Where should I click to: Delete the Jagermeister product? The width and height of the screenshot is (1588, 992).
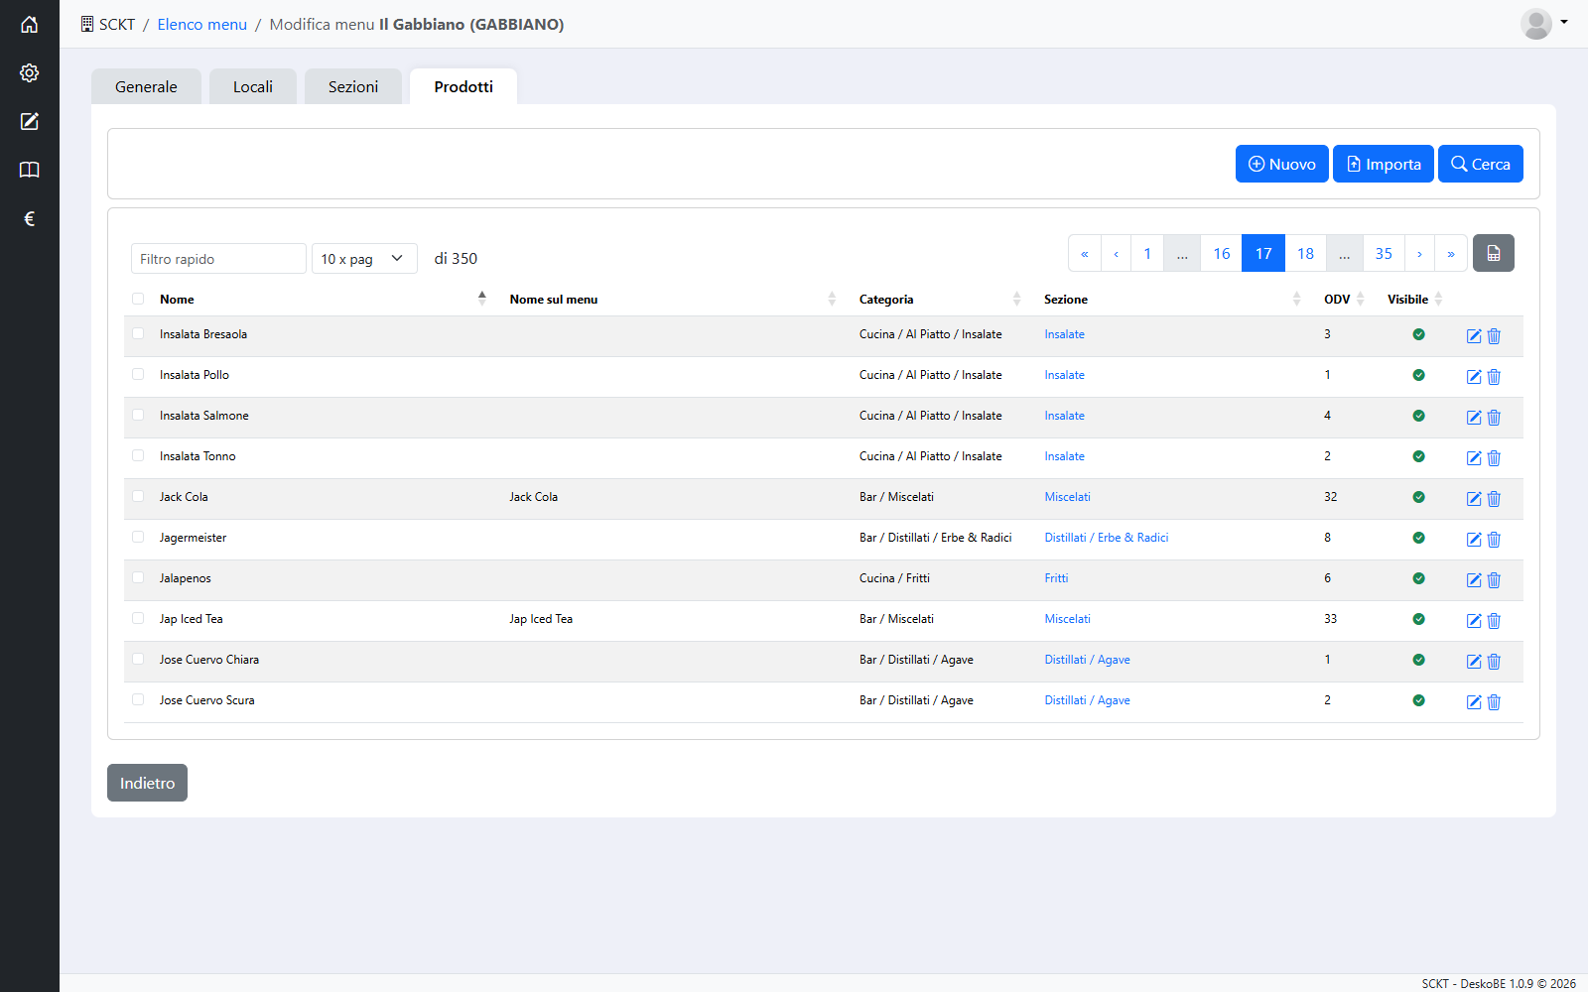pyautogui.click(x=1494, y=540)
